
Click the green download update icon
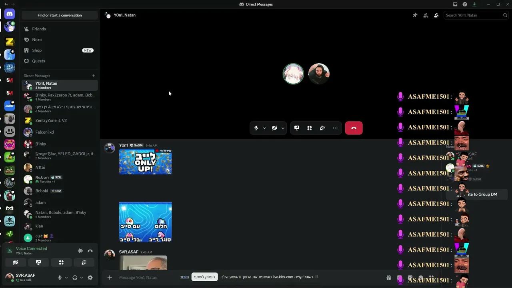(474, 4)
